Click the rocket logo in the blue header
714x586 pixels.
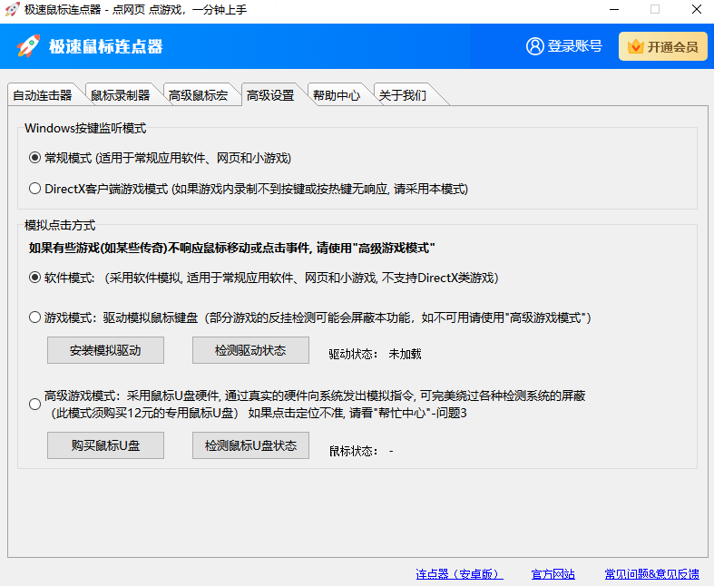[x=28, y=46]
